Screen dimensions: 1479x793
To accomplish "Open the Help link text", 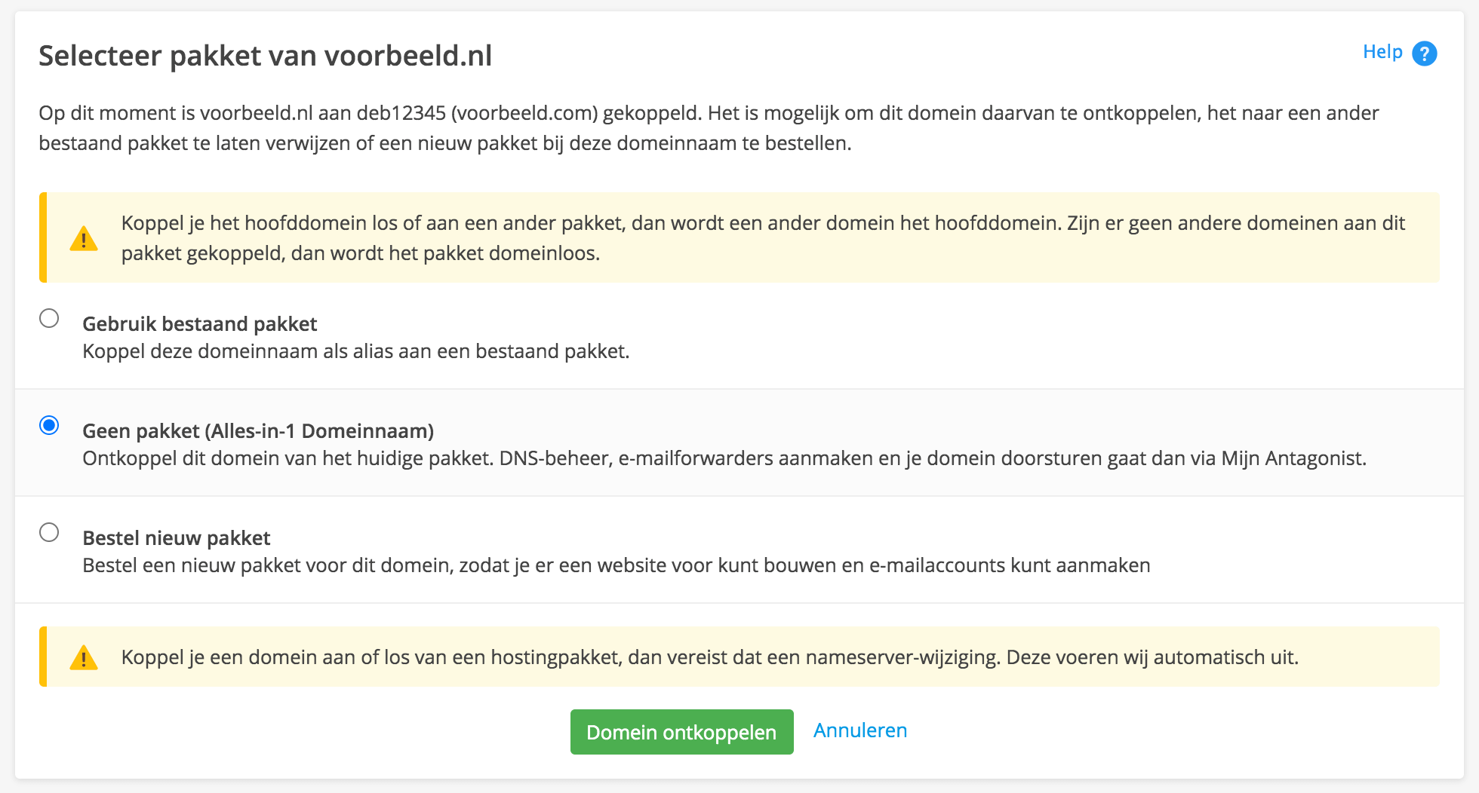I will (1382, 52).
